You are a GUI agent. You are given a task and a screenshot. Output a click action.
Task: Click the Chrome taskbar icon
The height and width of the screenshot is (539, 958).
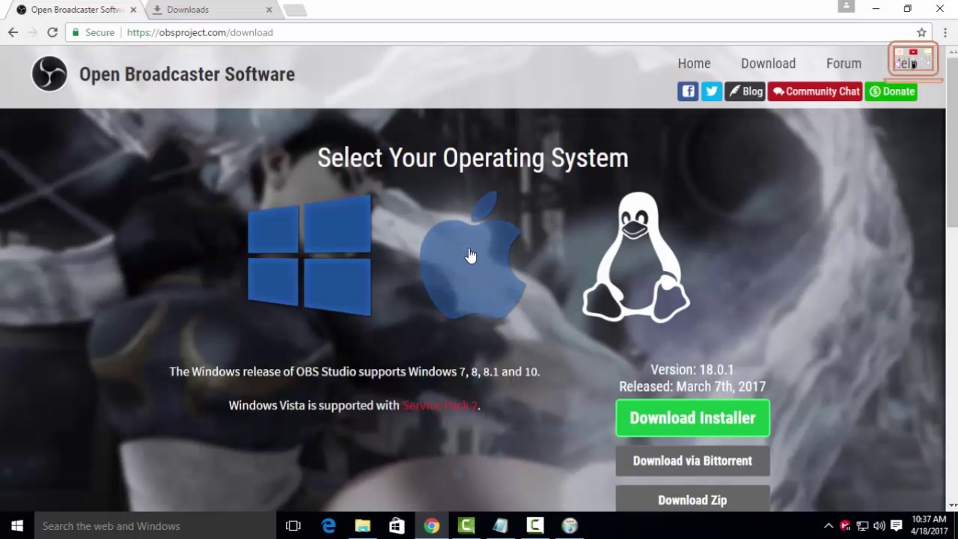click(x=432, y=526)
